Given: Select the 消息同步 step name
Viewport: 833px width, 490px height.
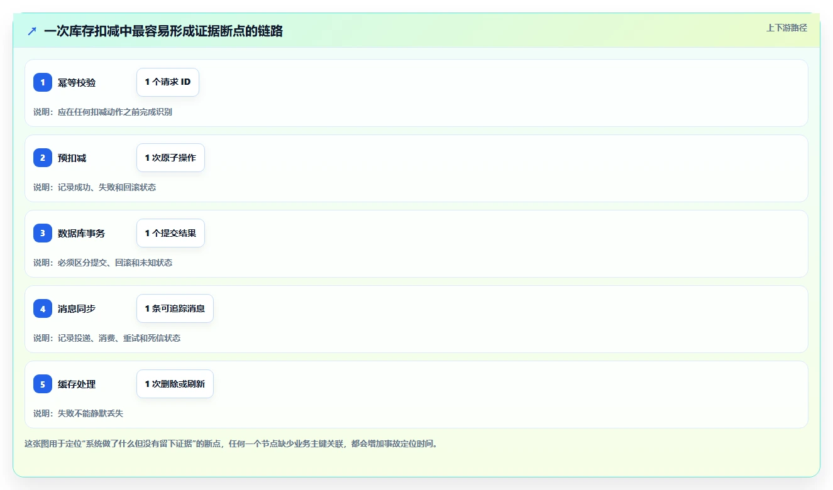Looking at the screenshot, I should (x=77, y=309).
